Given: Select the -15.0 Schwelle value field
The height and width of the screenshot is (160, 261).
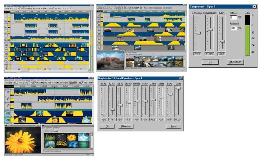Looking at the screenshot, I should [x=197, y=54].
